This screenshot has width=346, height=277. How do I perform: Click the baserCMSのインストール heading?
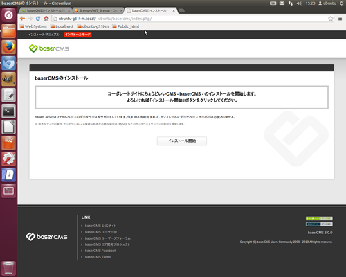pos(62,78)
